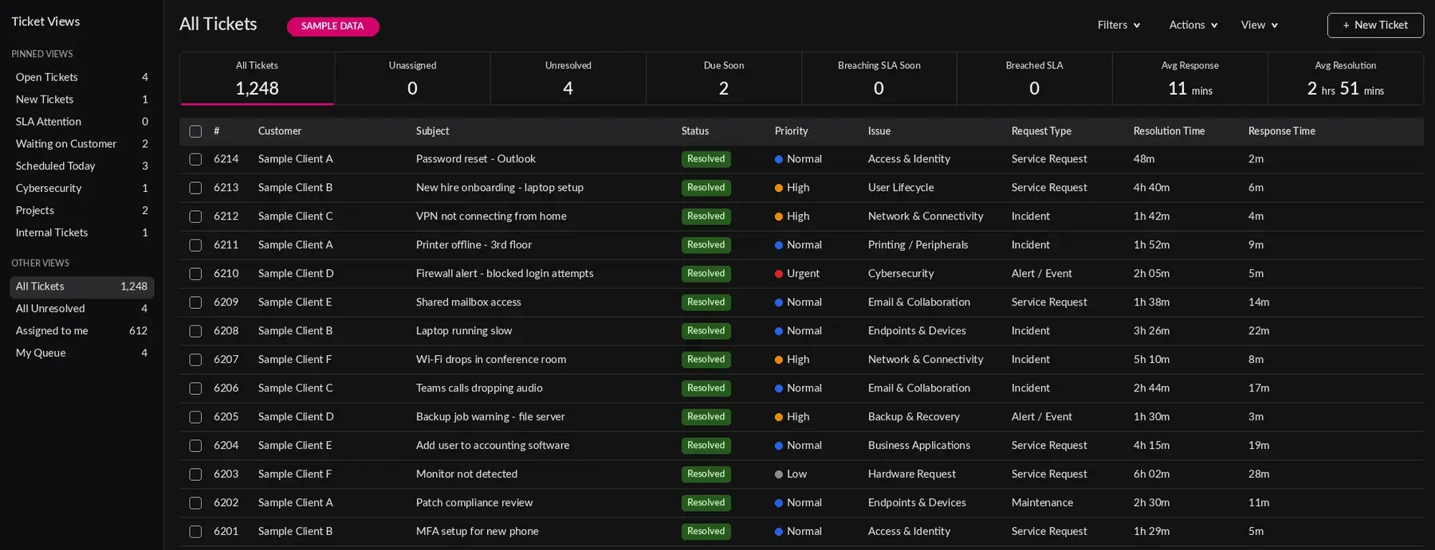Open the Filters dropdown

(x=1119, y=25)
